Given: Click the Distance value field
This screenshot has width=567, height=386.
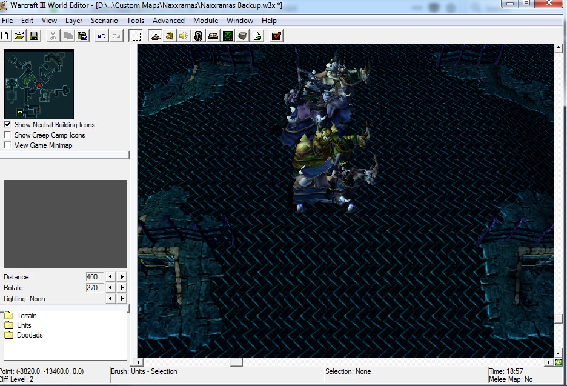Looking at the screenshot, I should [94, 277].
